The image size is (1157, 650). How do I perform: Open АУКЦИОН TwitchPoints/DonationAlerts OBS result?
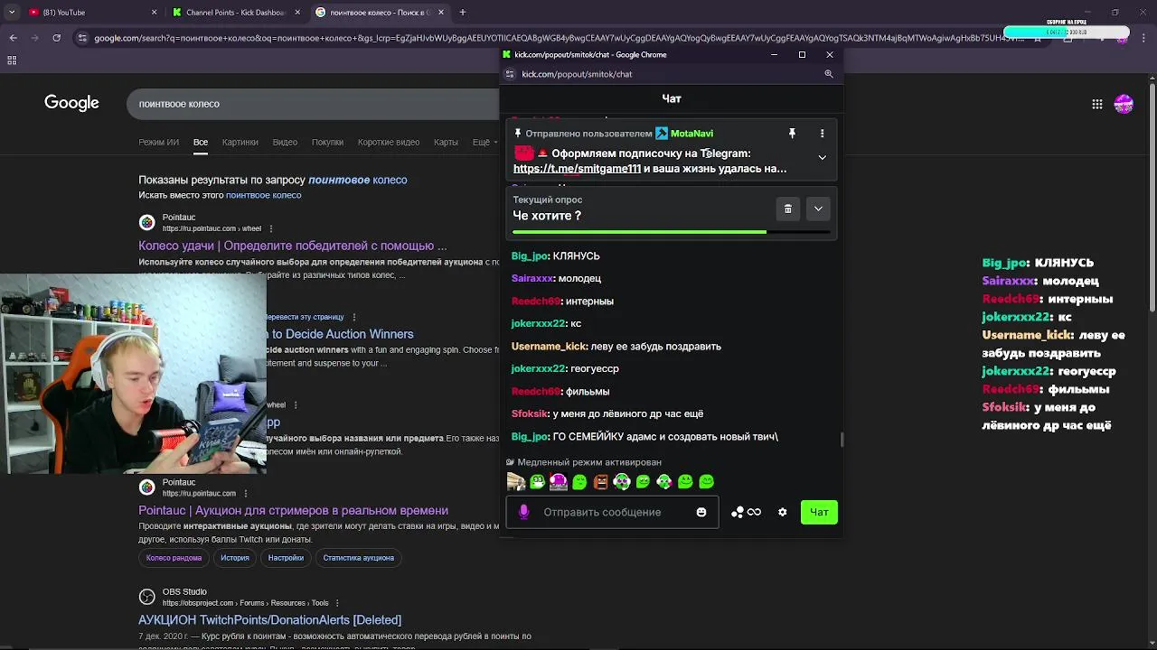point(269,620)
